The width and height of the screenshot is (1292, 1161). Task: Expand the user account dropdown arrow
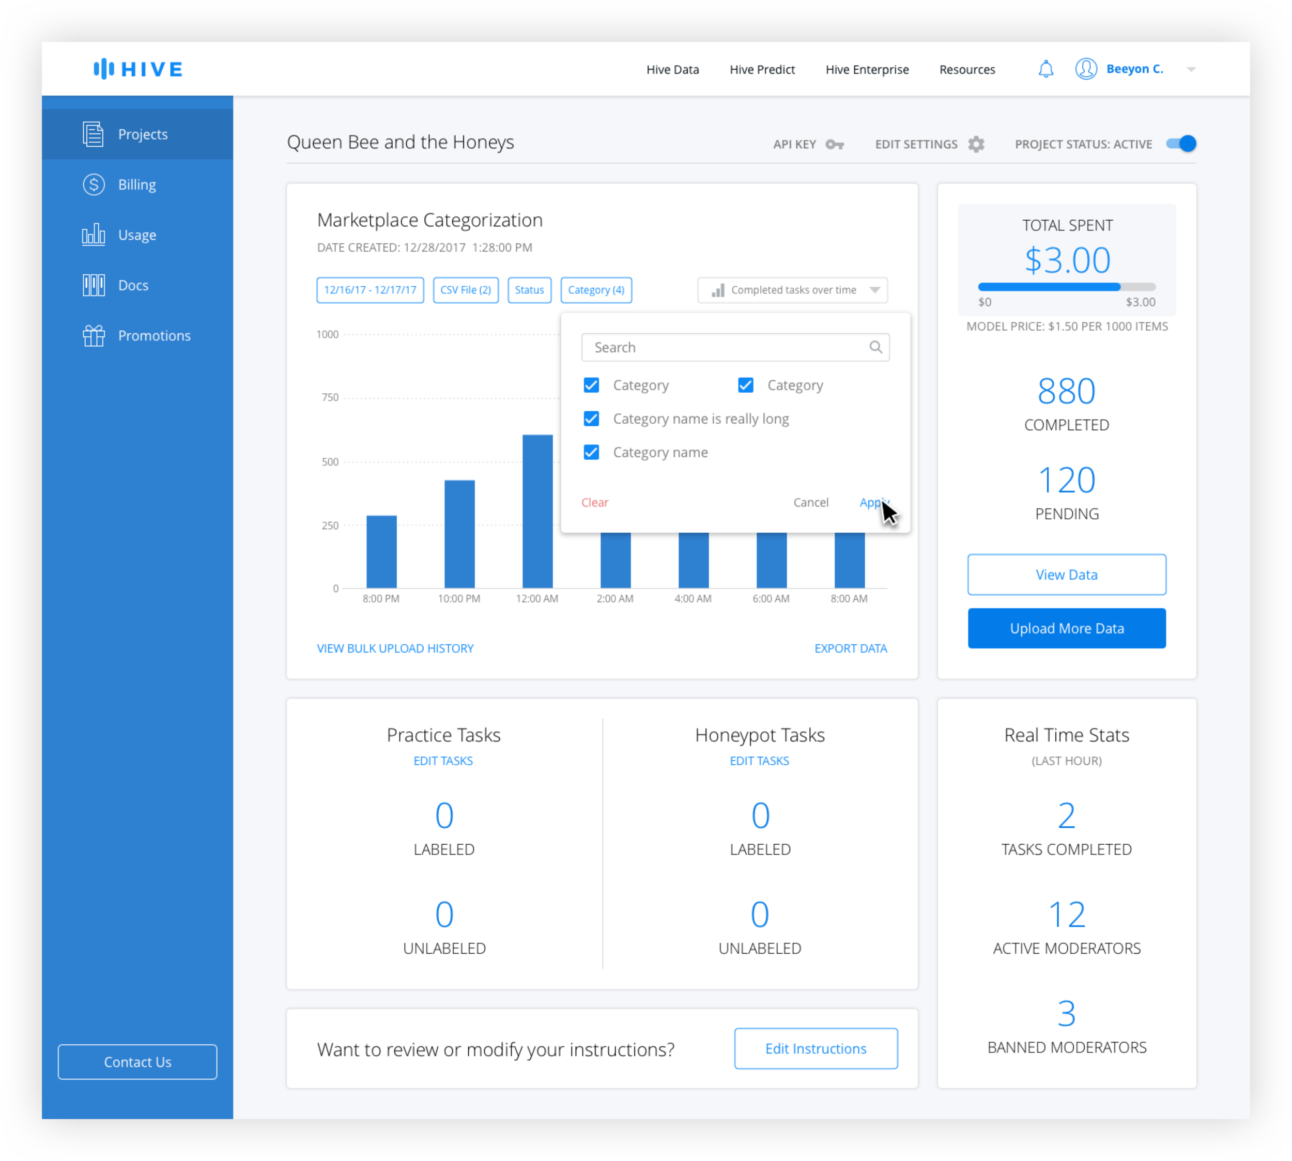(x=1191, y=69)
